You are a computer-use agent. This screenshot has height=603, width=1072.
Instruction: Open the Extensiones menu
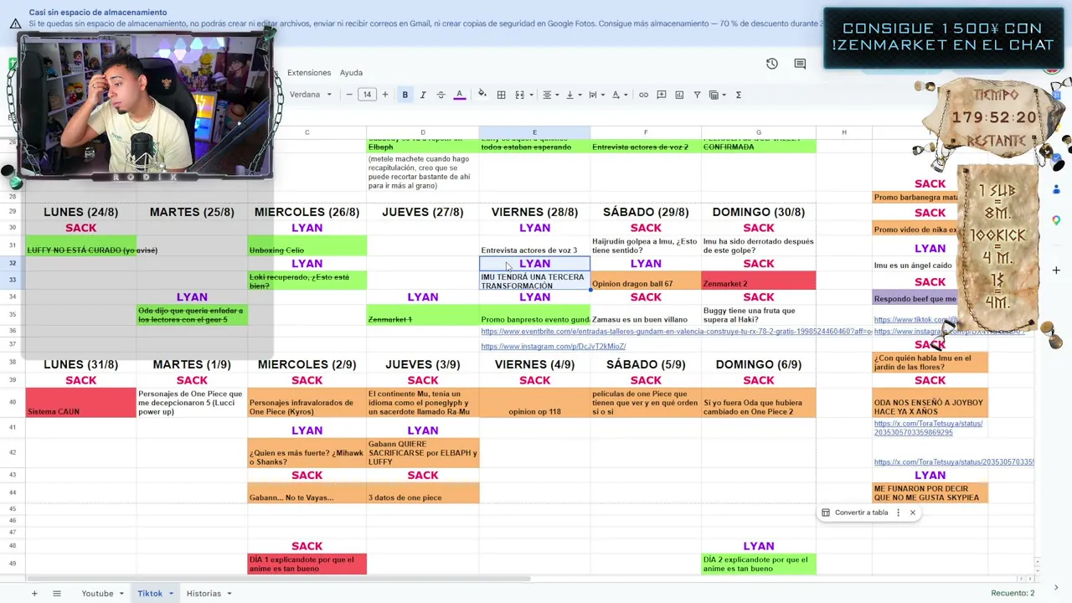click(x=309, y=73)
